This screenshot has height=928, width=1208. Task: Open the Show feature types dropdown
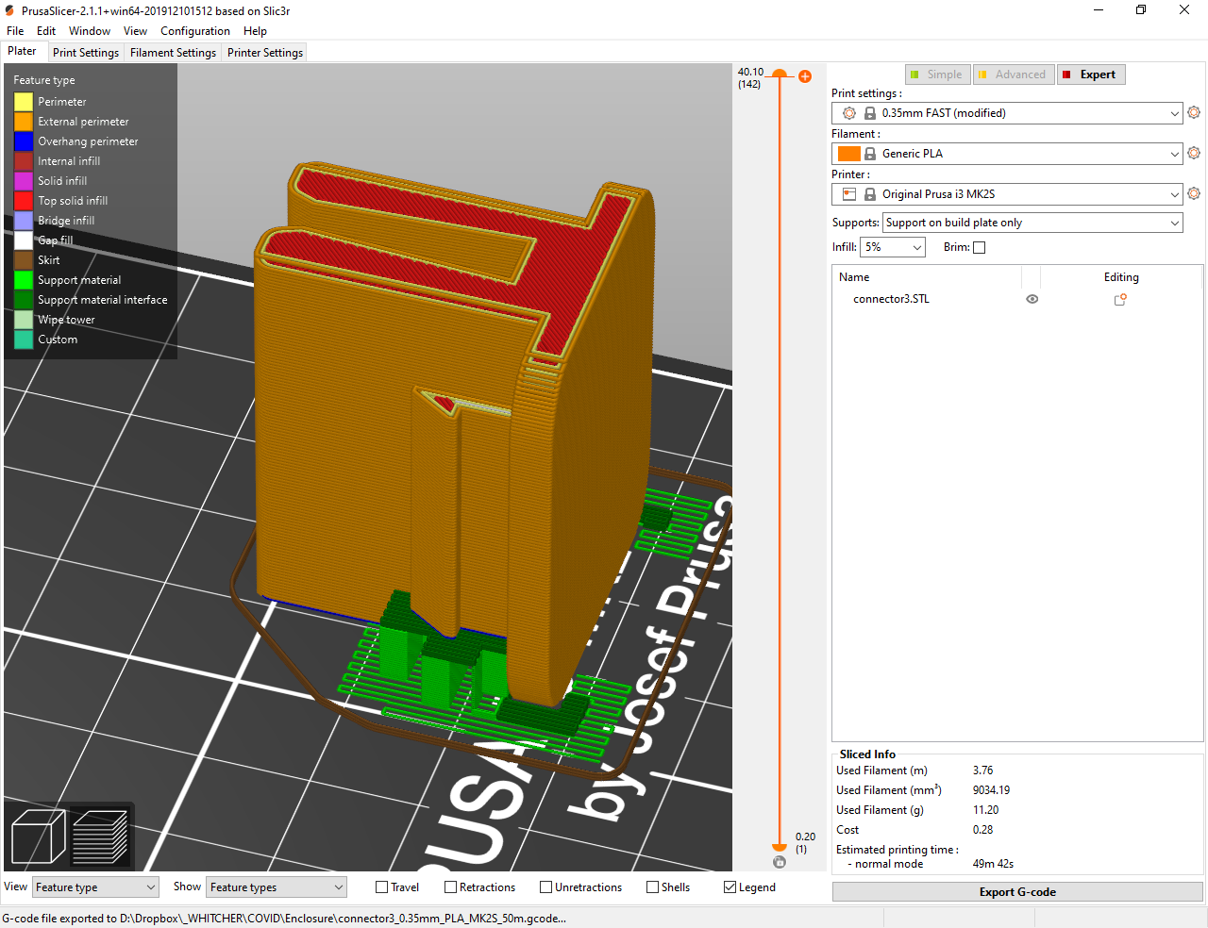[277, 887]
